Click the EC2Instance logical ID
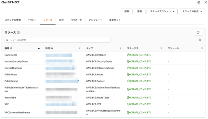This screenshot has width=208, height=119. point(11,55)
